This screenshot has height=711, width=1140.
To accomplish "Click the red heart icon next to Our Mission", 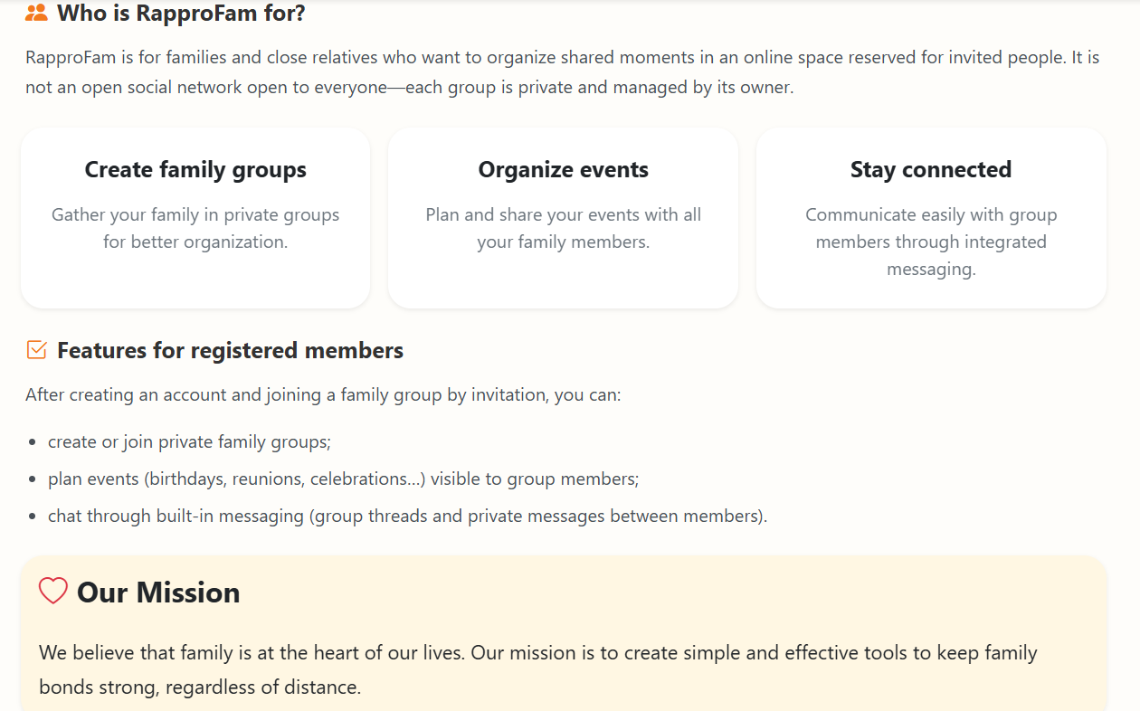I will pyautogui.click(x=53, y=592).
